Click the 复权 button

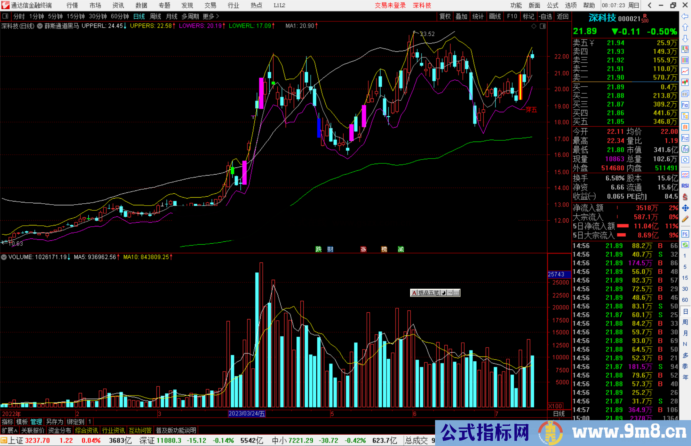[x=445, y=16]
